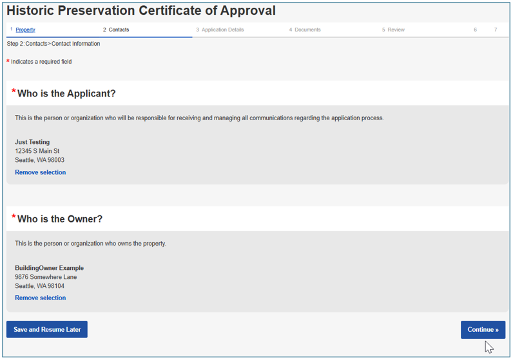Viewport: 513px width, 360px height.
Task: Click the 'Indicates a required field' note
Action: (41, 62)
